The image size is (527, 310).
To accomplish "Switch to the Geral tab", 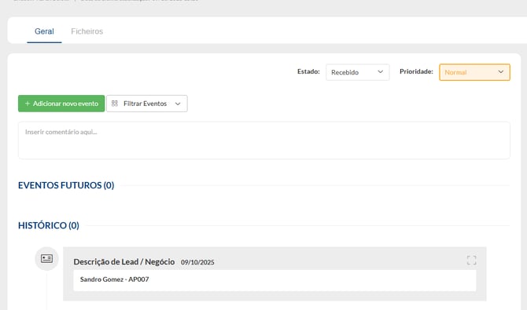I will tap(44, 31).
